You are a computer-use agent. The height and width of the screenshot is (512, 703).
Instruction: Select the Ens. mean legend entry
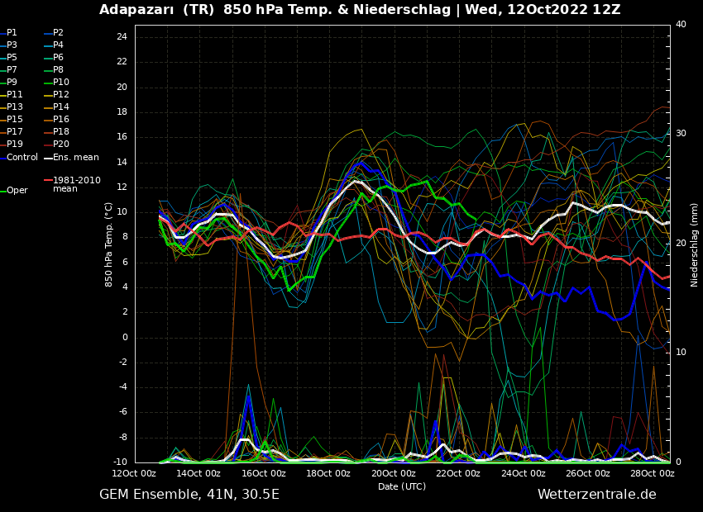(72, 157)
